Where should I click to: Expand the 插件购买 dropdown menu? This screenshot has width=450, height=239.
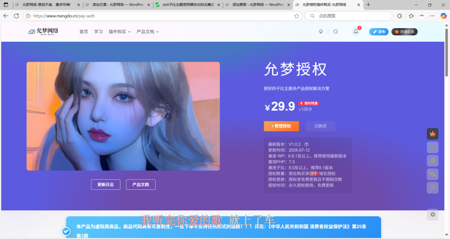(x=120, y=32)
